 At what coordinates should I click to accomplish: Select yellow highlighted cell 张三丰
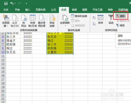tap(54, 44)
